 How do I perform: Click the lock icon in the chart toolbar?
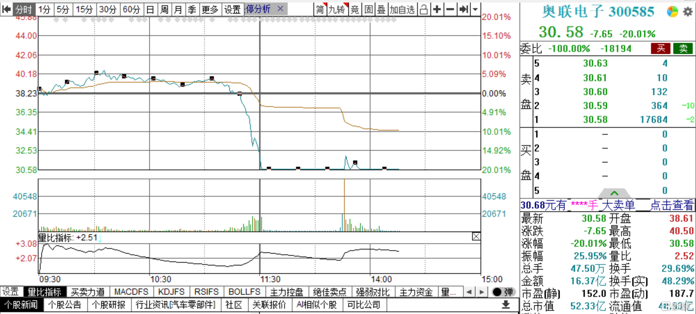click(x=424, y=9)
